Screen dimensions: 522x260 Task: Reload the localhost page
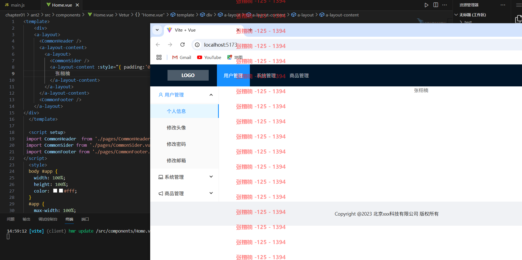click(x=182, y=44)
